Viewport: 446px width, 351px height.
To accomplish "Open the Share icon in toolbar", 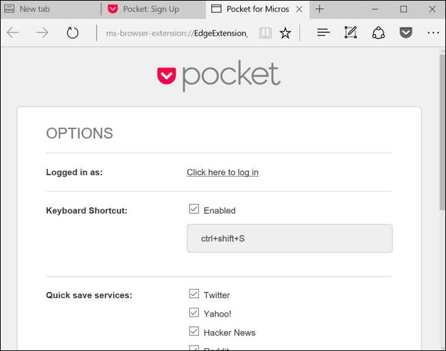I will (378, 33).
